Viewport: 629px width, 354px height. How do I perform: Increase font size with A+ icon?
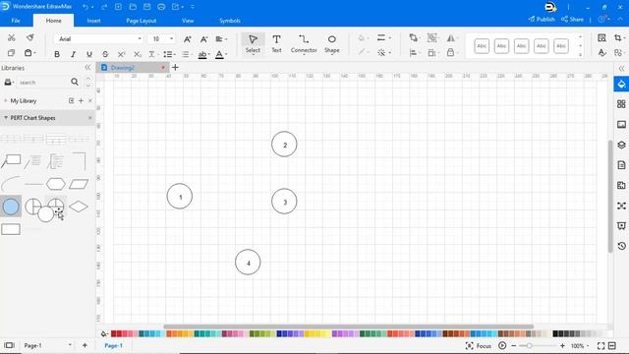click(188, 39)
